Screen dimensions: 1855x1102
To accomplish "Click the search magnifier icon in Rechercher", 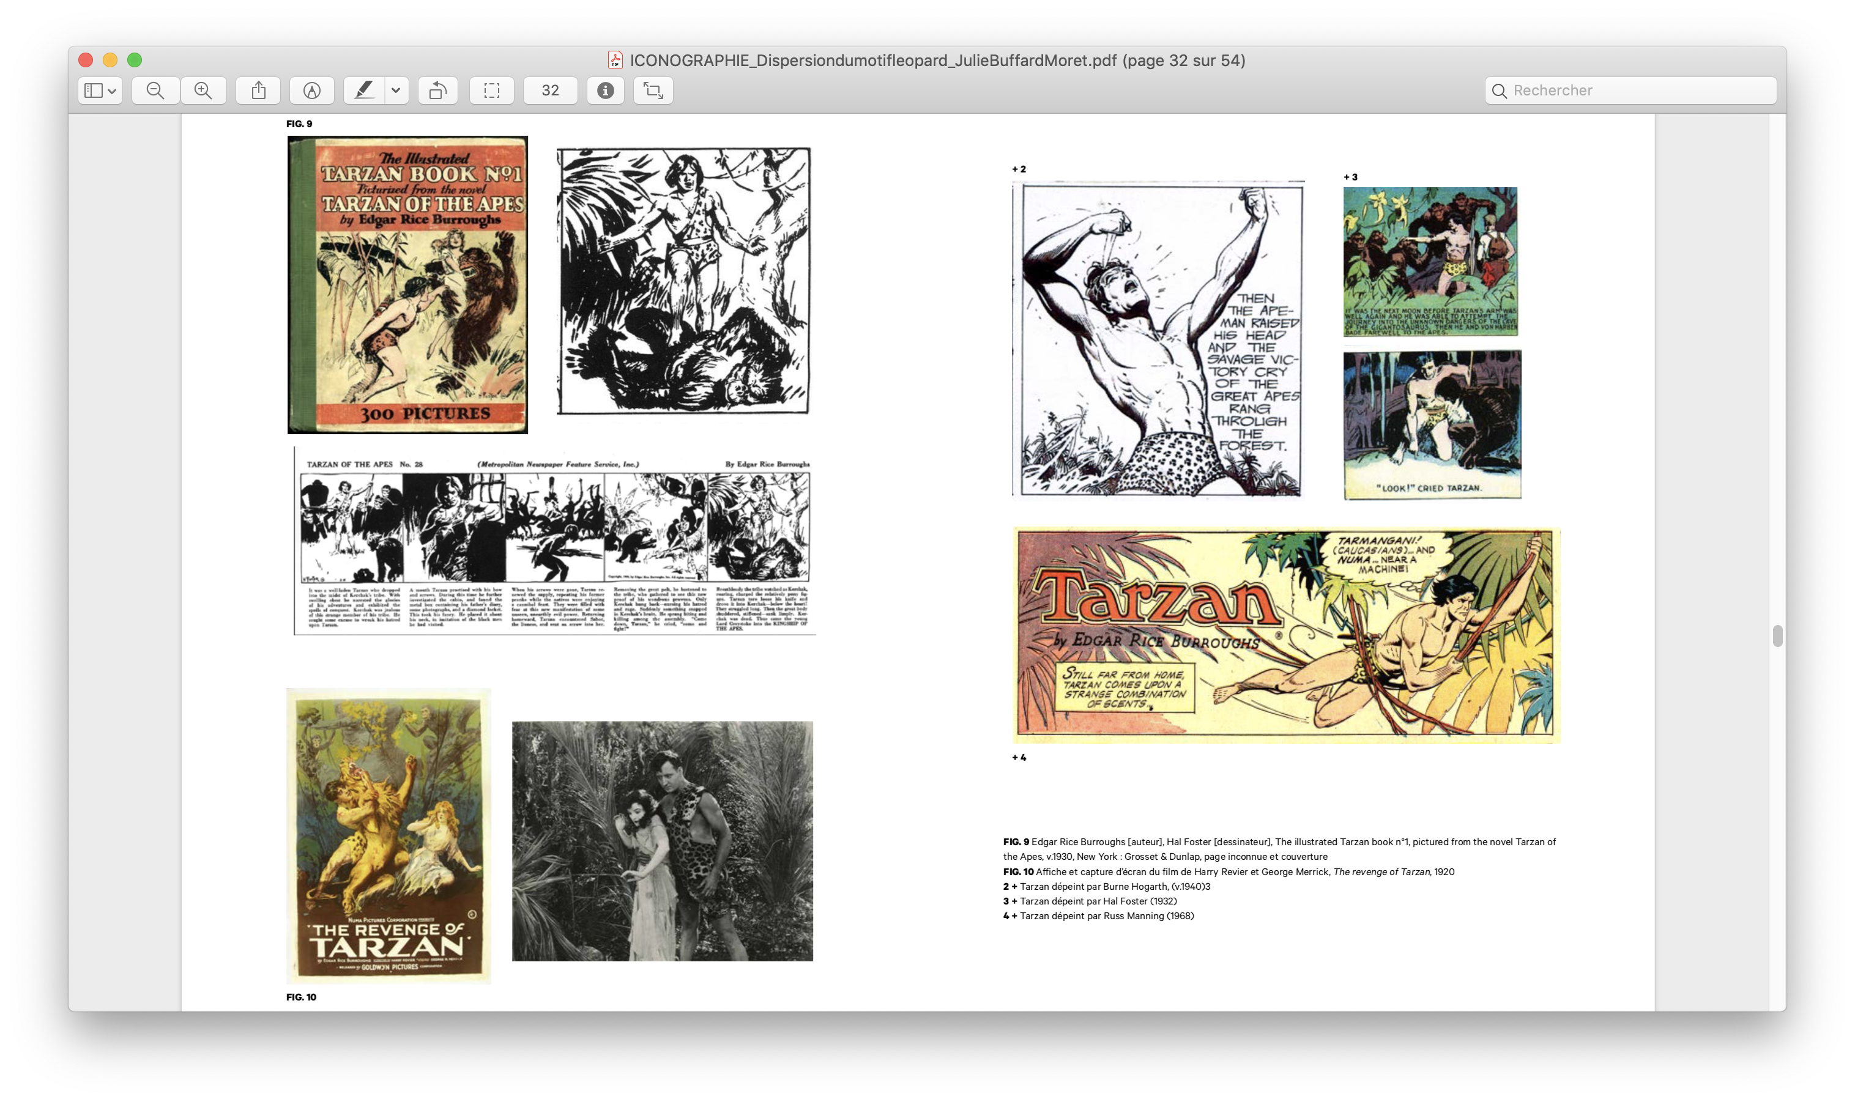I will (1499, 91).
